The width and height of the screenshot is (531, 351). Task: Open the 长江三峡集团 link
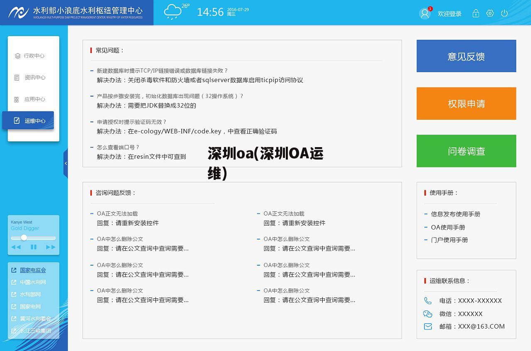[x=36, y=331]
